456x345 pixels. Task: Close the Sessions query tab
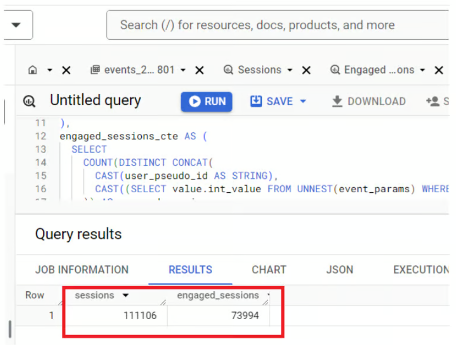(x=306, y=70)
